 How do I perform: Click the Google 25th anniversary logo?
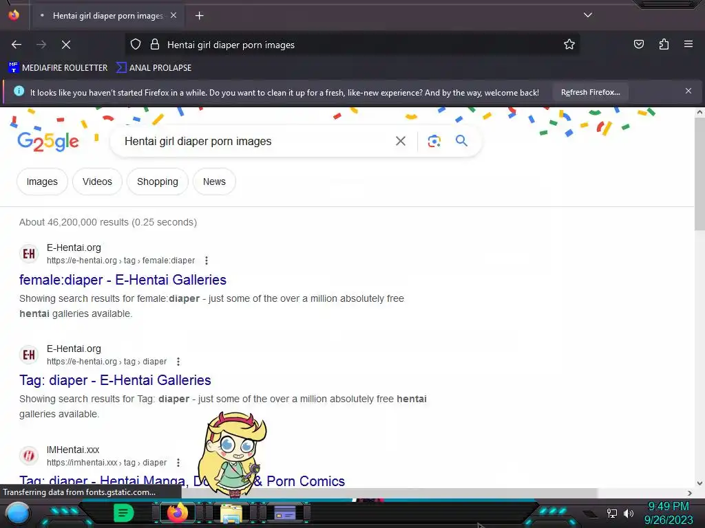[x=48, y=142]
